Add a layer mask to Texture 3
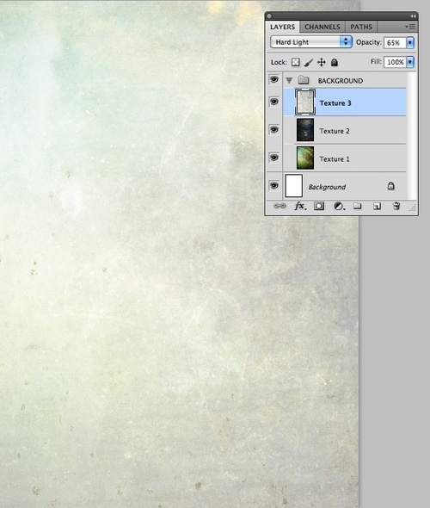 pos(319,206)
